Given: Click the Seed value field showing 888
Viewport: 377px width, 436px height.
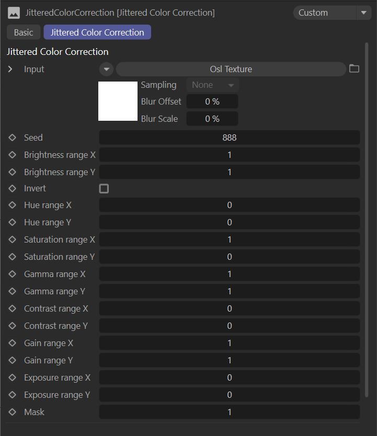Looking at the screenshot, I should click(x=229, y=137).
